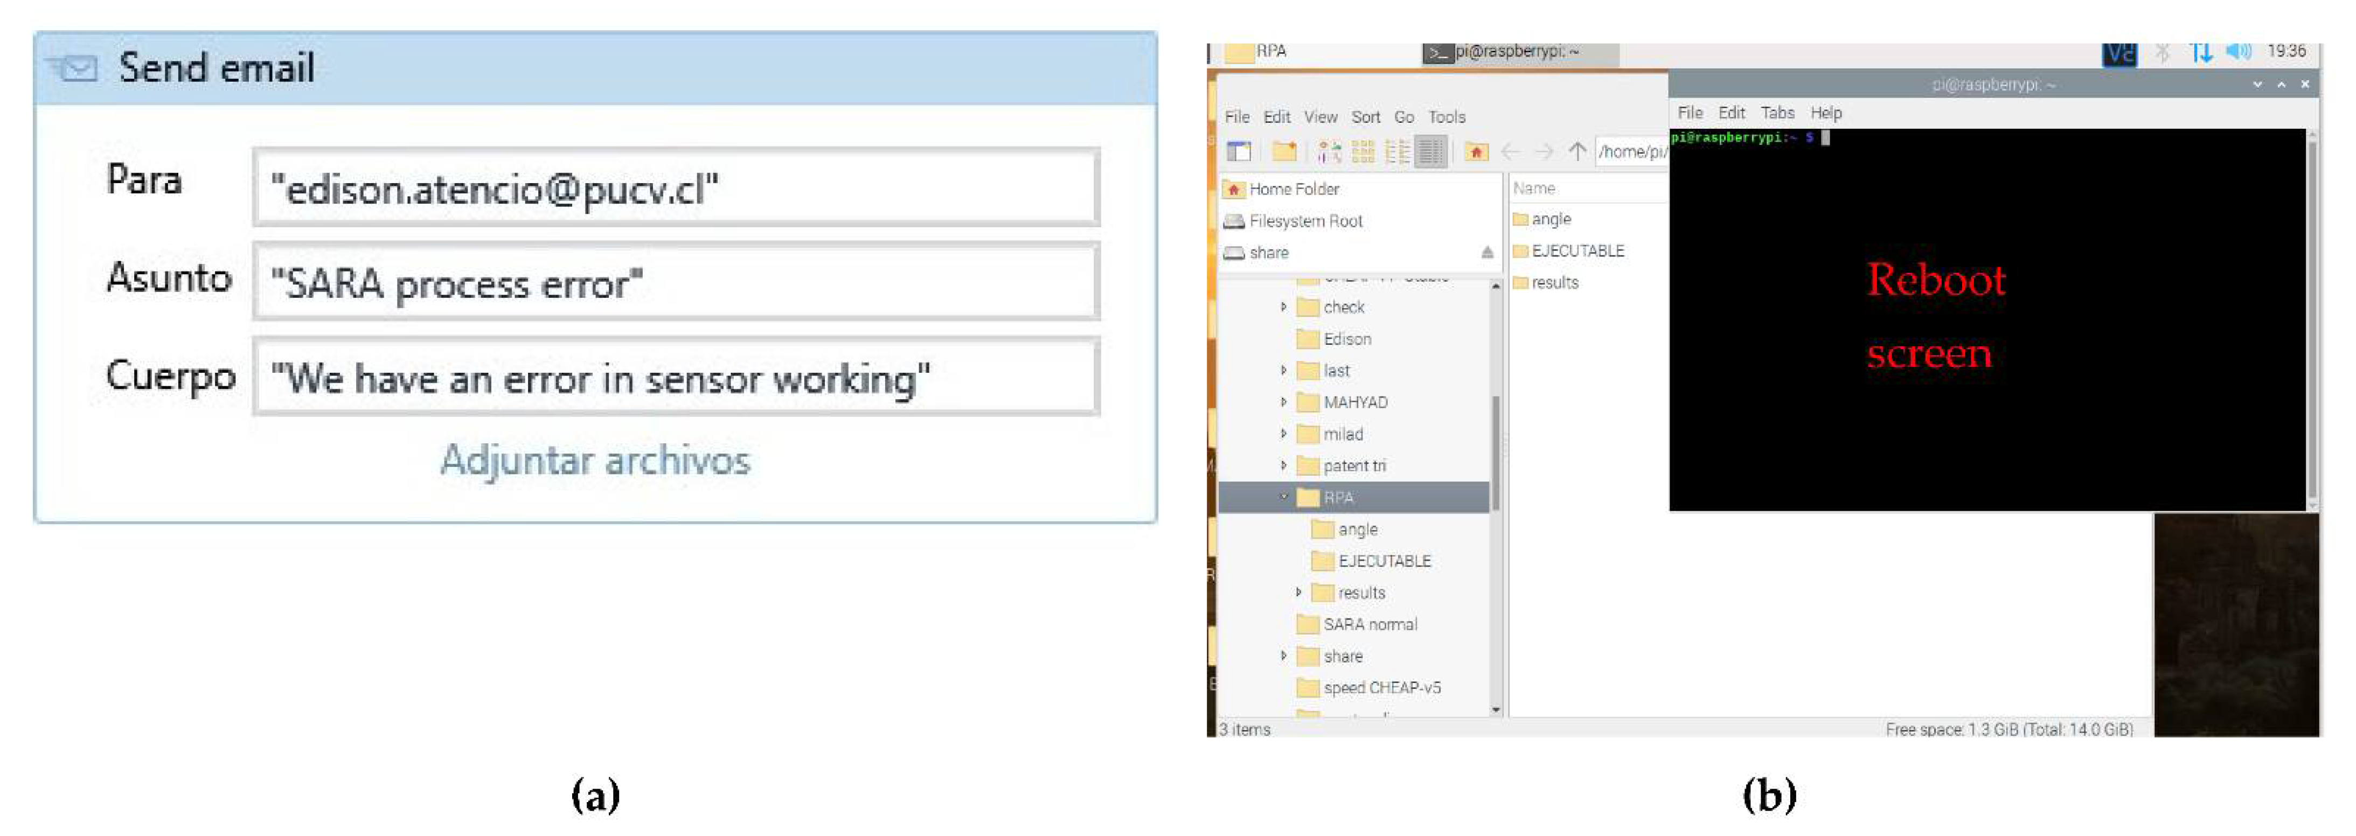
Task: Click the Adjuntar archivos link
Action: (594, 459)
